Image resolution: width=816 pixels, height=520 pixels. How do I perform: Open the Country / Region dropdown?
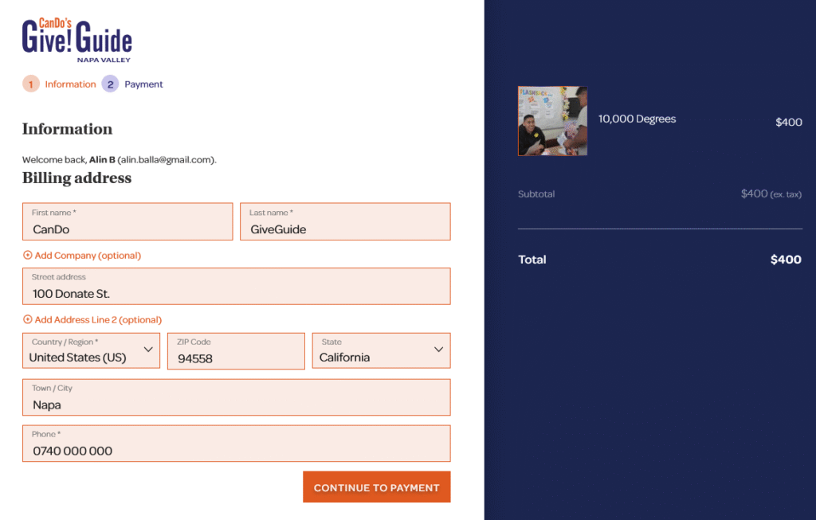(90, 351)
